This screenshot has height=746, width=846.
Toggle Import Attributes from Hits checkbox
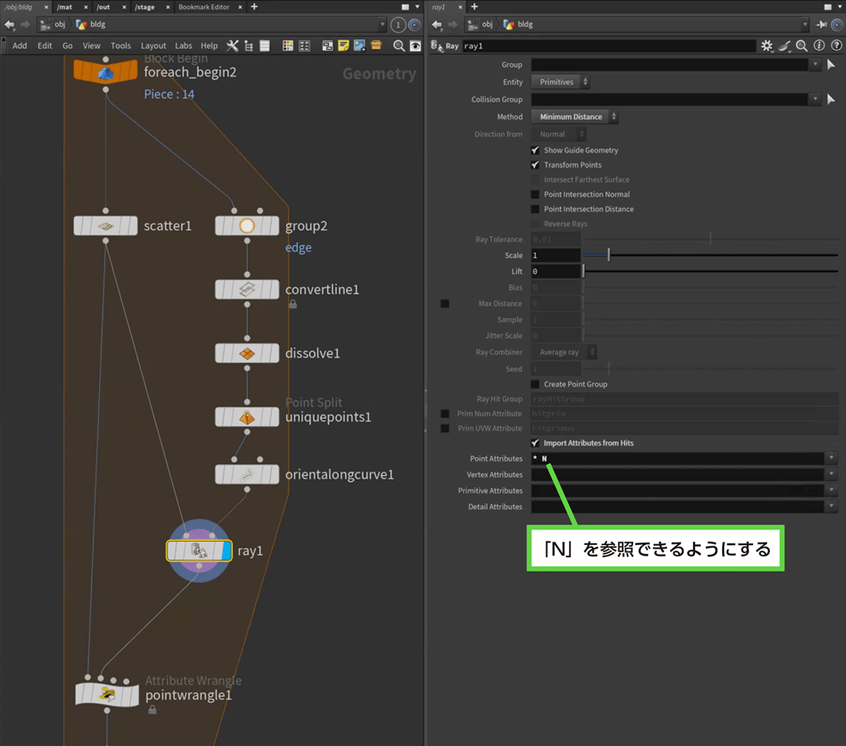pyautogui.click(x=535, y=443)
